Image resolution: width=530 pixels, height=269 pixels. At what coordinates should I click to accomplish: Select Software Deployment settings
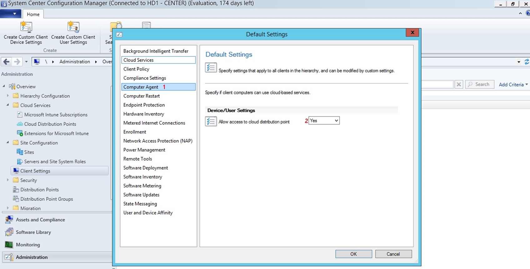[x=158, y=168]
